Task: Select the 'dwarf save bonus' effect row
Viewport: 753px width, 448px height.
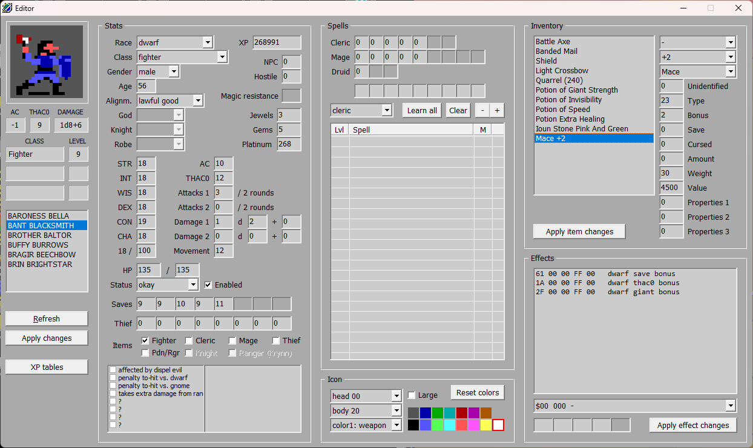Action: tap(635, 274)
